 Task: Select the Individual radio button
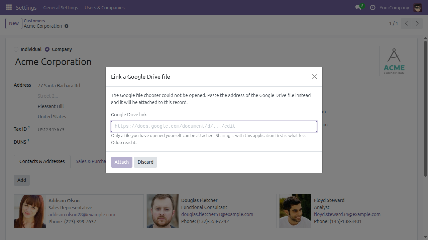16,49
